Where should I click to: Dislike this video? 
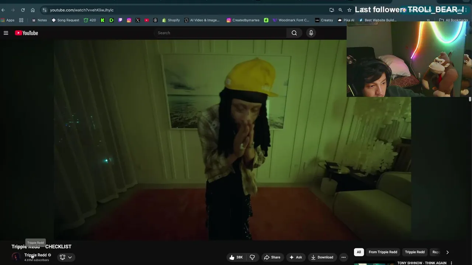pos(252,257)
